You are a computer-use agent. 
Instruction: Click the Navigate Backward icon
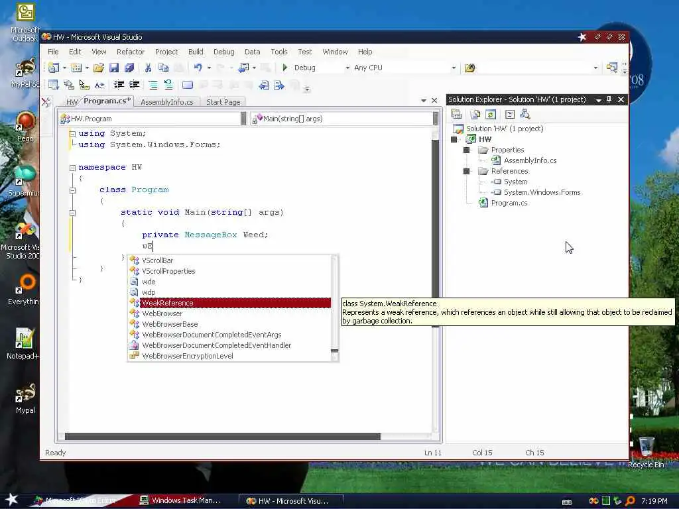244,68
